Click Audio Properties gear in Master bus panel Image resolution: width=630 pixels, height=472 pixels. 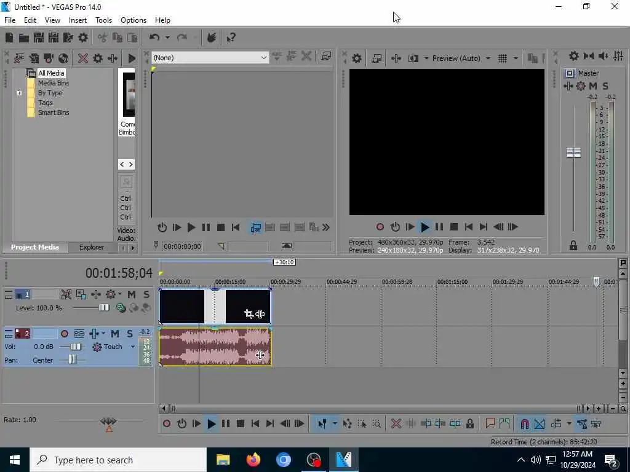click(x=574, y=56)
